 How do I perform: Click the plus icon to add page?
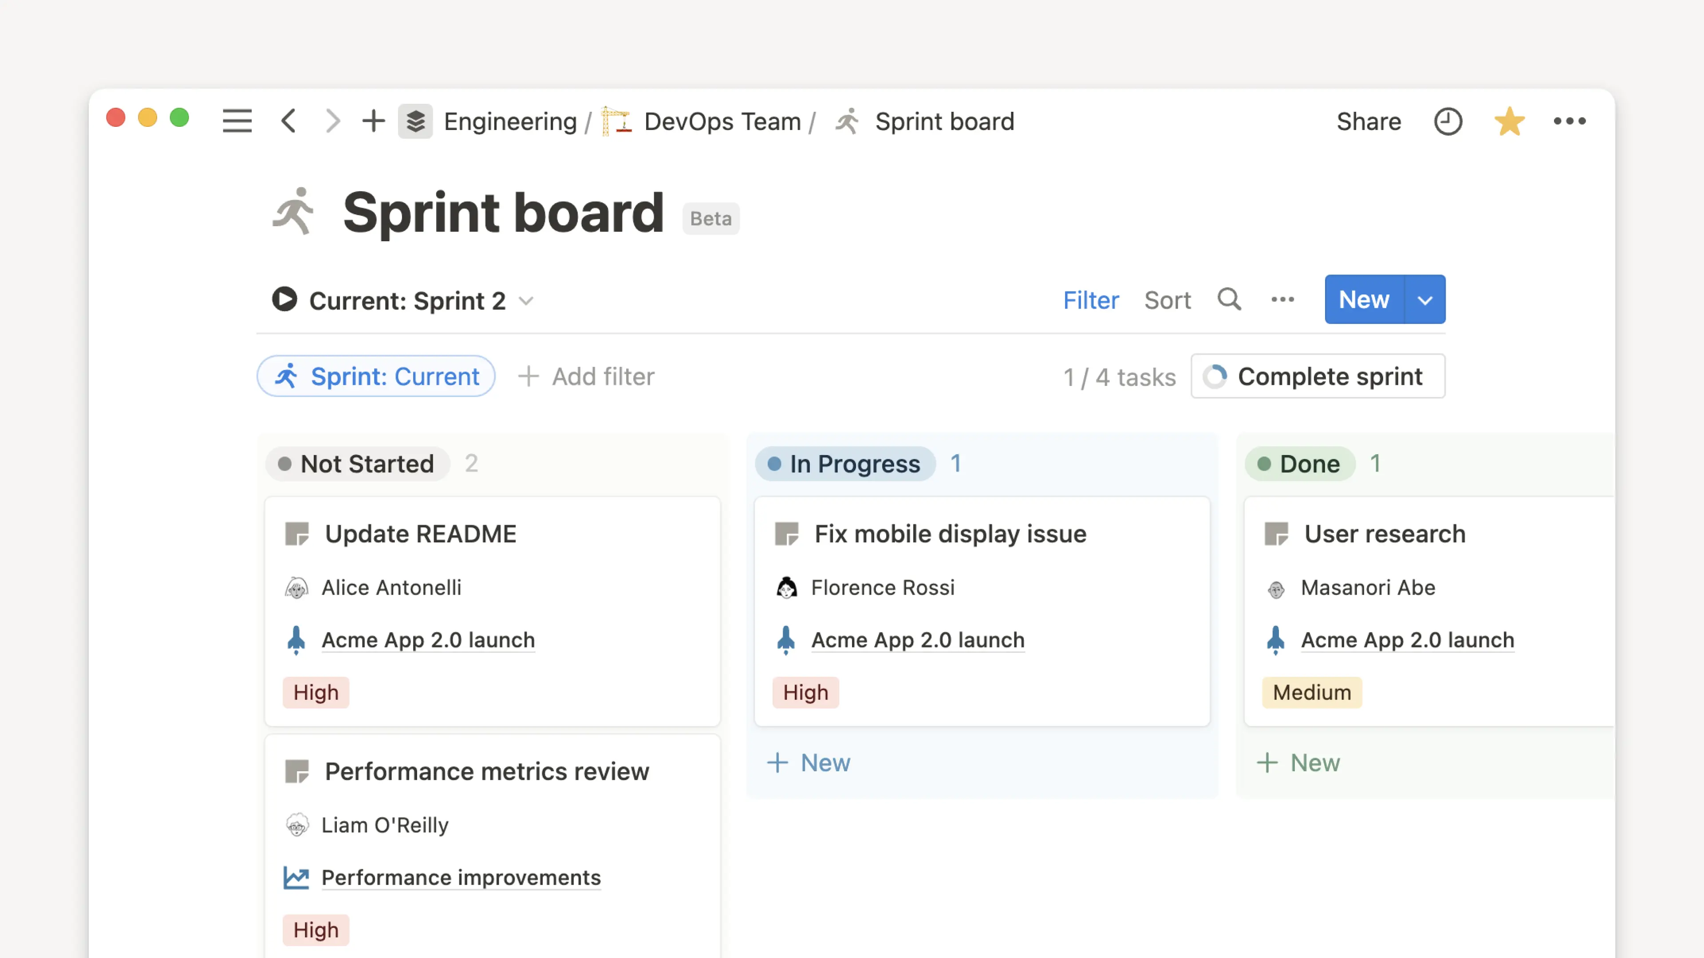(374, 121)
